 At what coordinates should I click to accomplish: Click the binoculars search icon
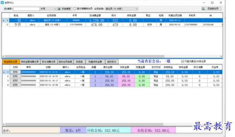coord(5,9)
